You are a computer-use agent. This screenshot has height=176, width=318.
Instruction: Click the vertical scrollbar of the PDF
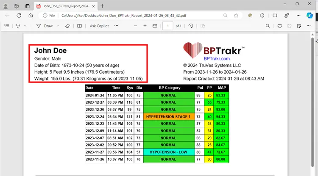tap(313, 85)
